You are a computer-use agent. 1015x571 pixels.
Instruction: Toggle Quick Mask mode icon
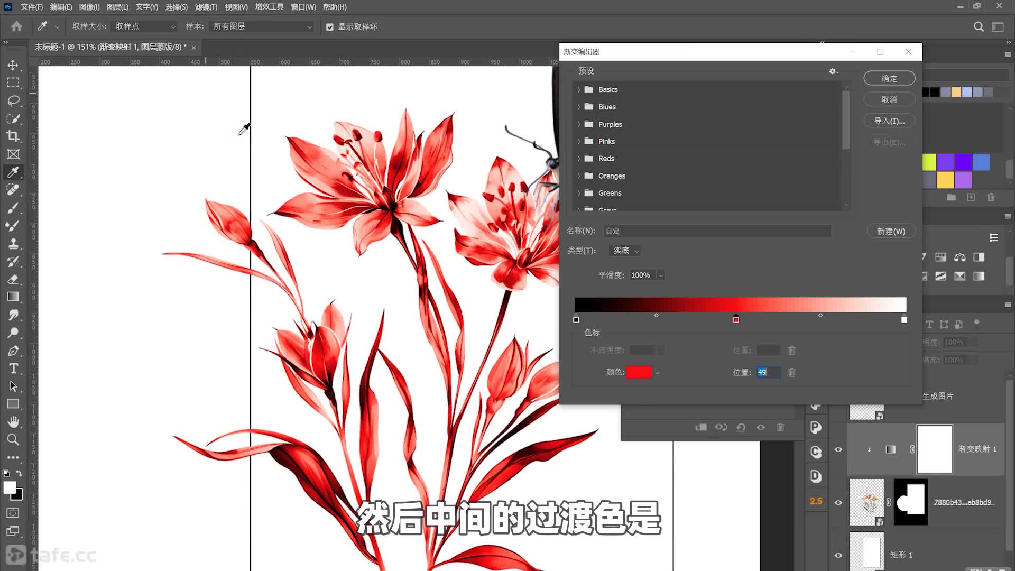point(13,513)
